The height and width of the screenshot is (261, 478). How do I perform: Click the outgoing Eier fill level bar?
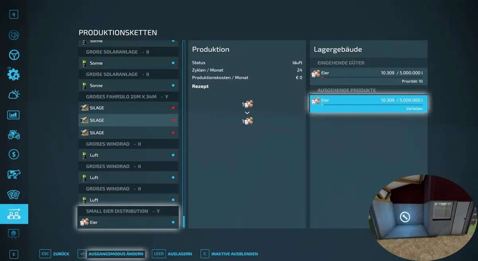371,105
